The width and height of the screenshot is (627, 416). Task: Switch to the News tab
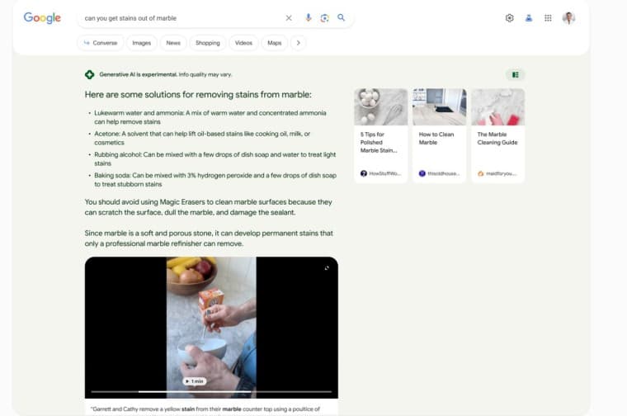[x=173, y=43]
